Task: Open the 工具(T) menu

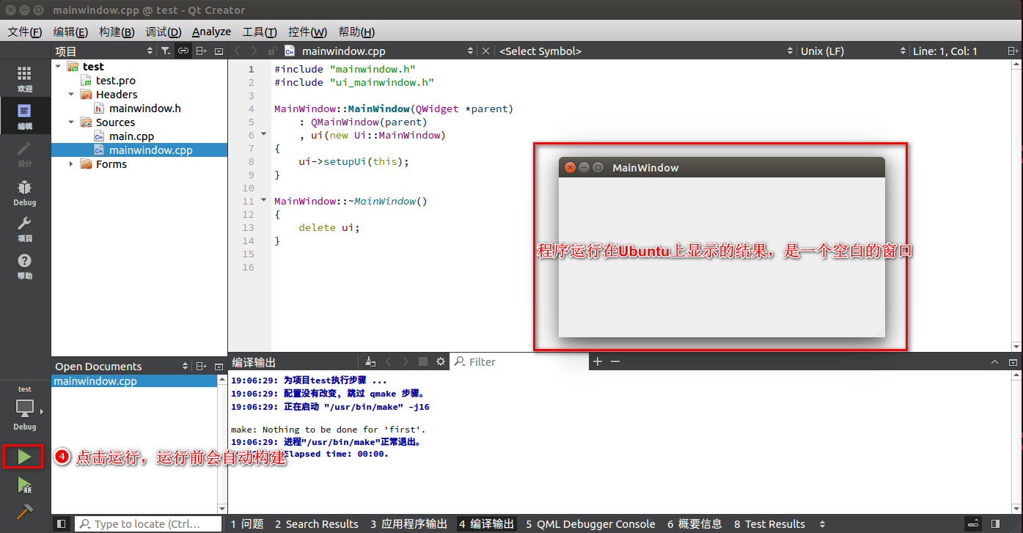Action: coord(261,32)
